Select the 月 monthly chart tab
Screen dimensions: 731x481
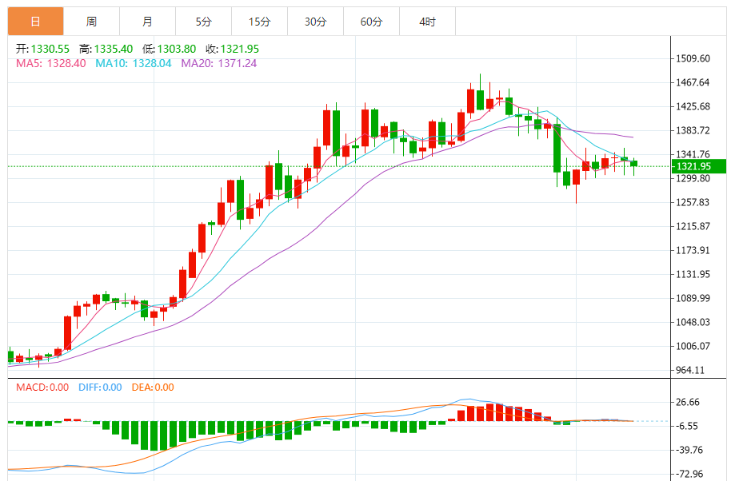tap(147, 22)
